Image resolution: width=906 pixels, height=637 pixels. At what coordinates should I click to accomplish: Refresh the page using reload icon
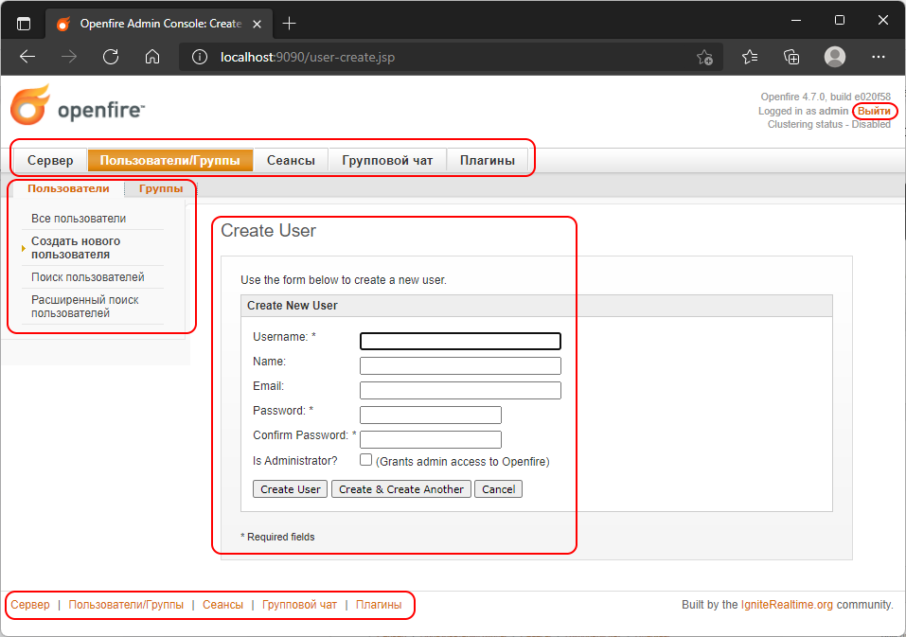pyautogui.click(x=111, y=57)
